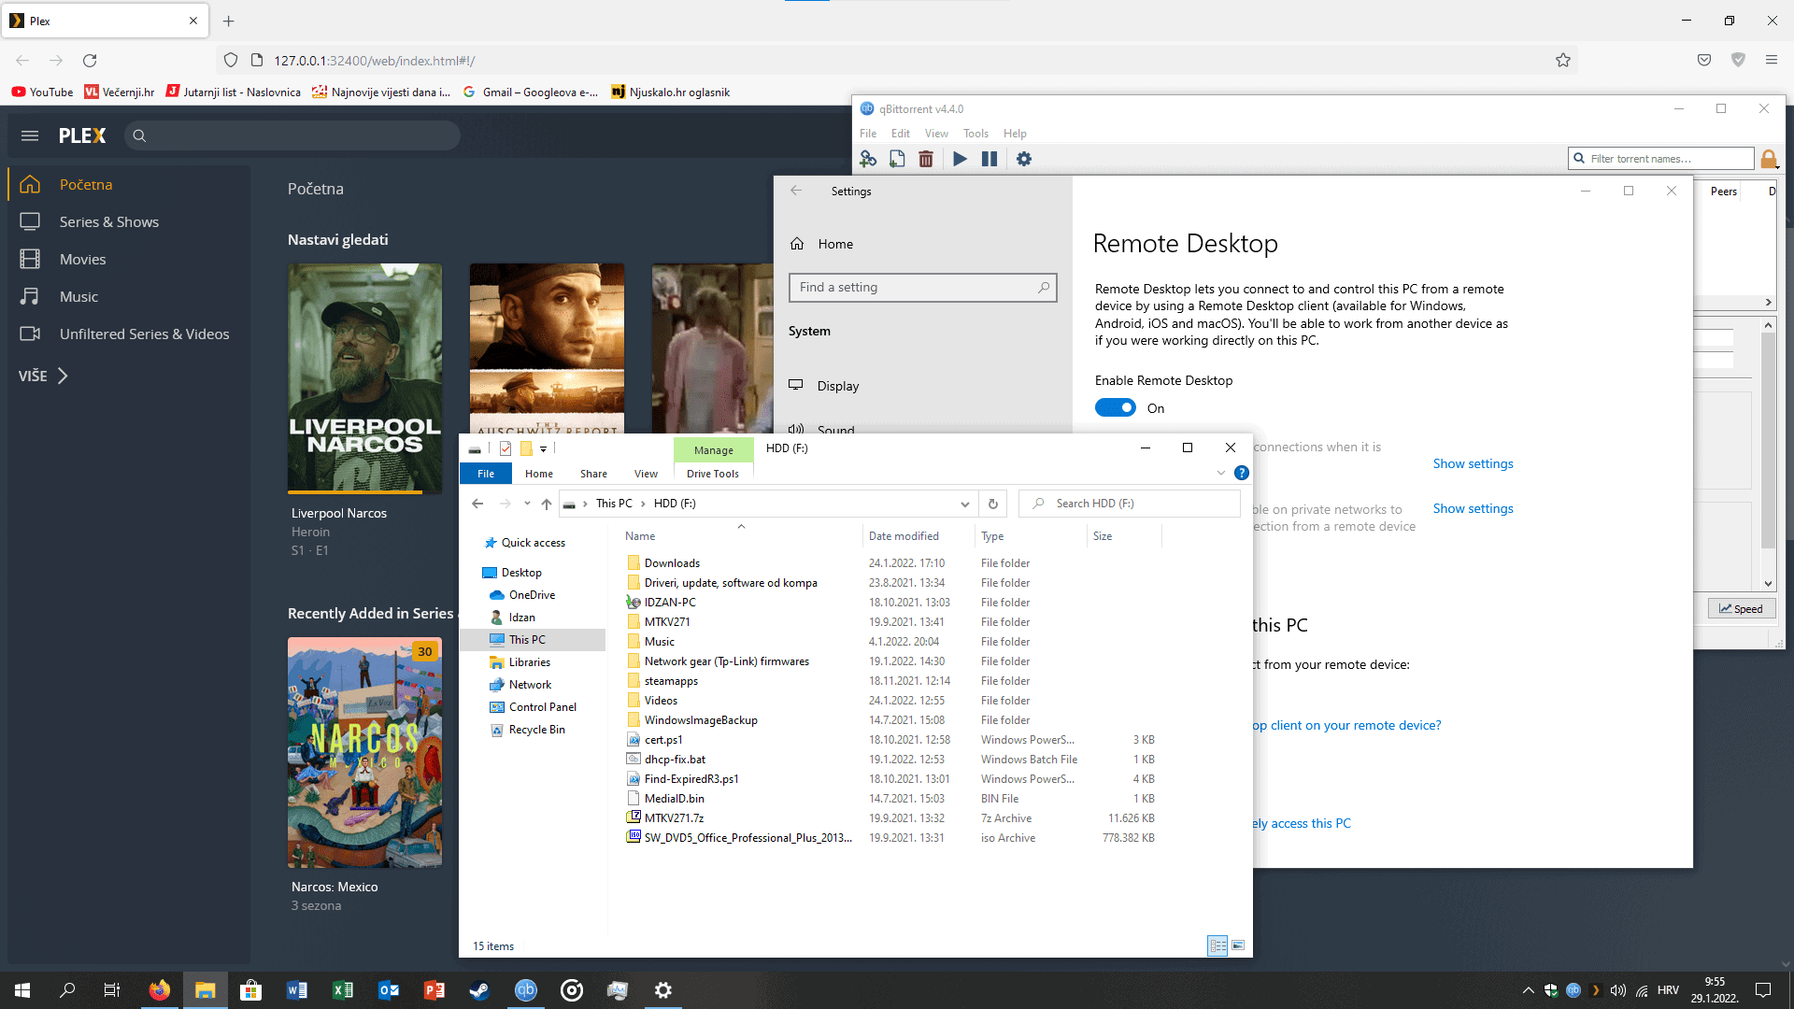
Task: Click the qBittorrent delete torrent trash icon
Action: tap(926, 159)
